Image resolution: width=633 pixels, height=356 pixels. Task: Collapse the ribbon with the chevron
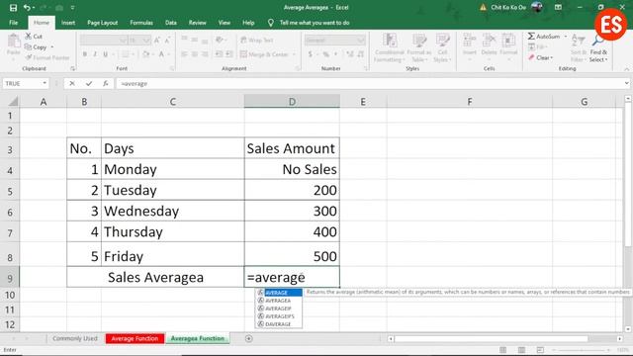point(626,69)
